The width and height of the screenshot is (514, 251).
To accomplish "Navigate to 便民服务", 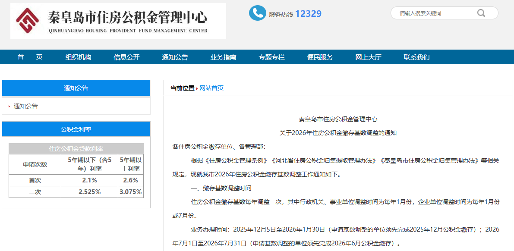I will (320, 57).
